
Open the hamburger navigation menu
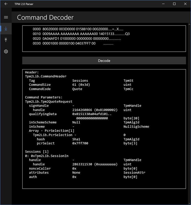pos(6,17)
